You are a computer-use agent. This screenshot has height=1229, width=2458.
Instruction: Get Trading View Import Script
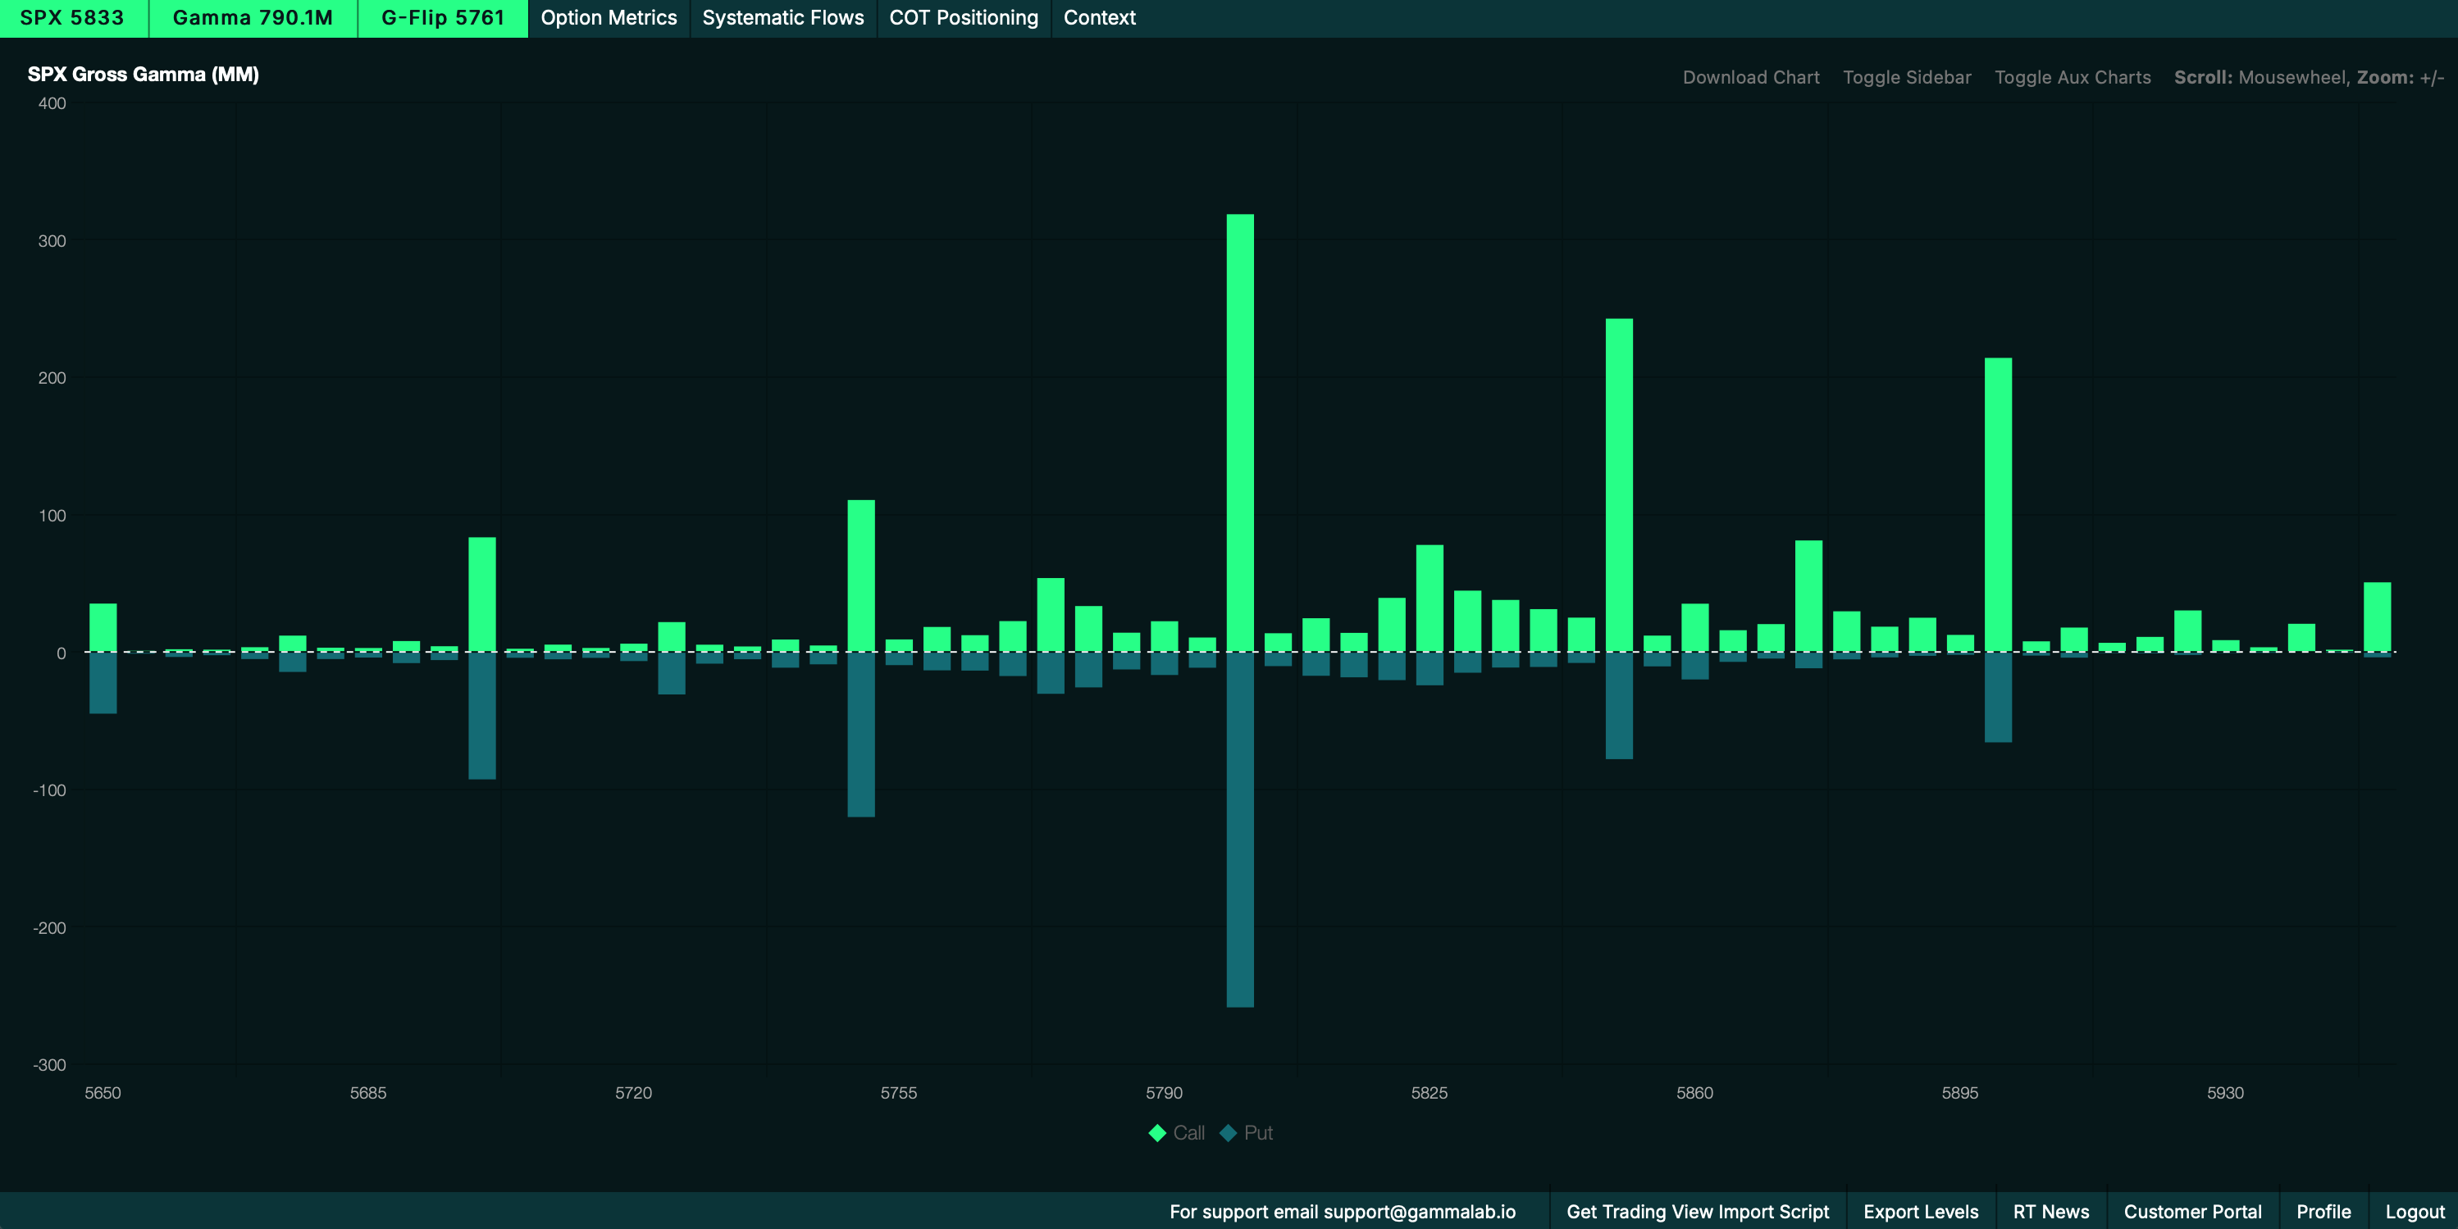1697,1211
